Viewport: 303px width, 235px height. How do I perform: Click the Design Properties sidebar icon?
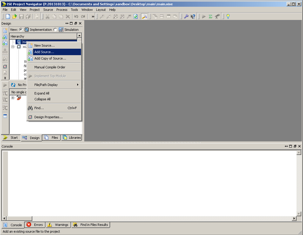[5, 67]
